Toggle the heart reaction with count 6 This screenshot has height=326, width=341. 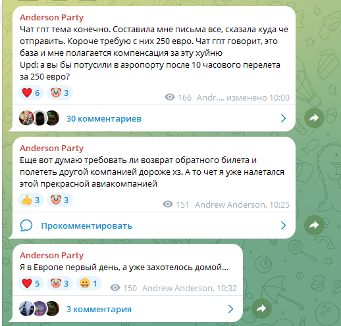(x=31, y=93)
